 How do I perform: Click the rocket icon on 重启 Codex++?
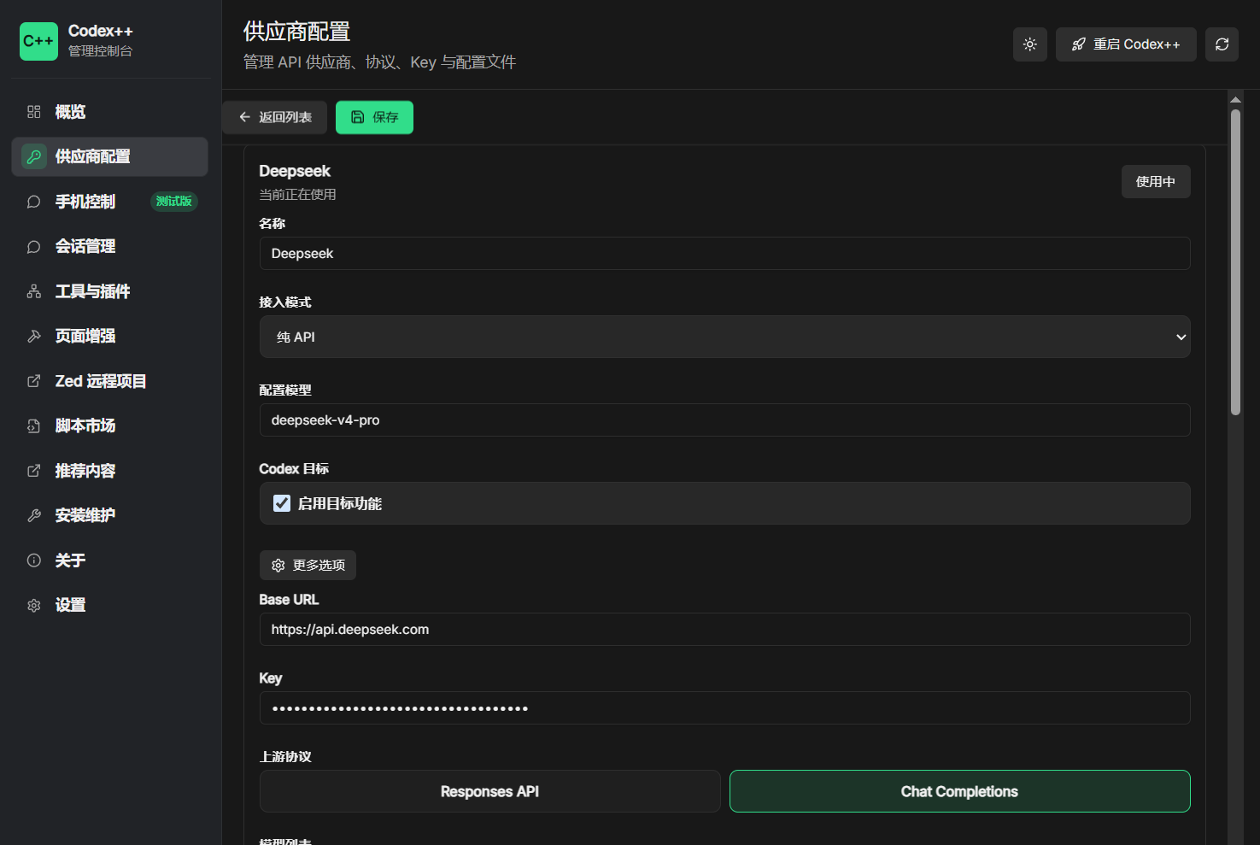pos(1079,44)
